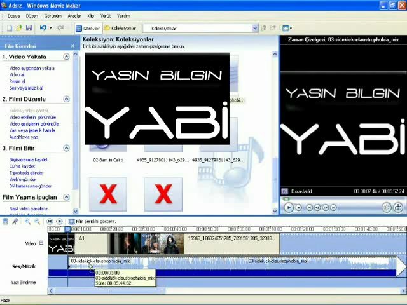The width and height of the screenshot is (407, 305).
Task: Click the Next Frame button
Action: point(325,208)
